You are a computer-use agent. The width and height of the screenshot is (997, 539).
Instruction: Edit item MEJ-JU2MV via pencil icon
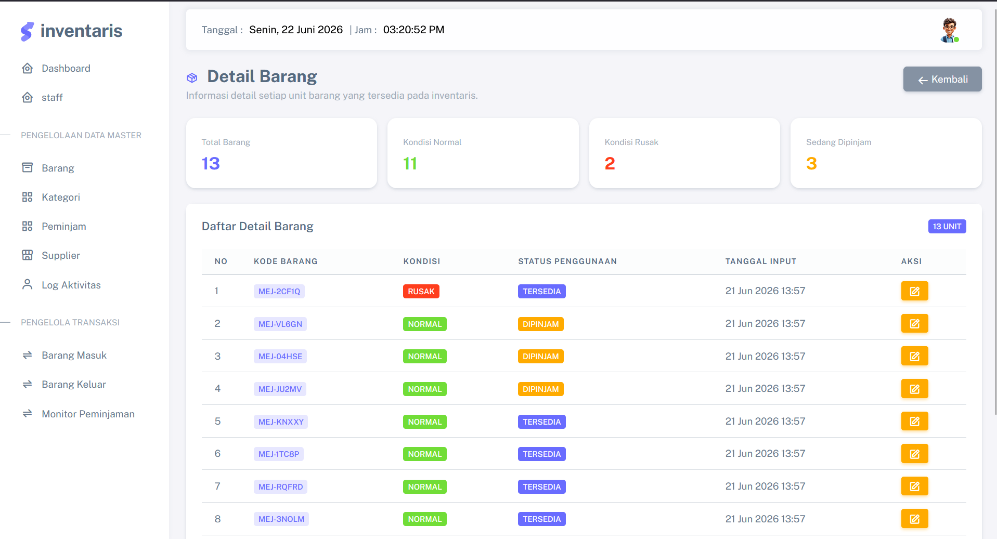[914, 389]
